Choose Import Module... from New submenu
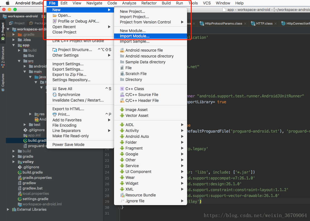Viewport: 310px width, 221px height. coord(151,36)
